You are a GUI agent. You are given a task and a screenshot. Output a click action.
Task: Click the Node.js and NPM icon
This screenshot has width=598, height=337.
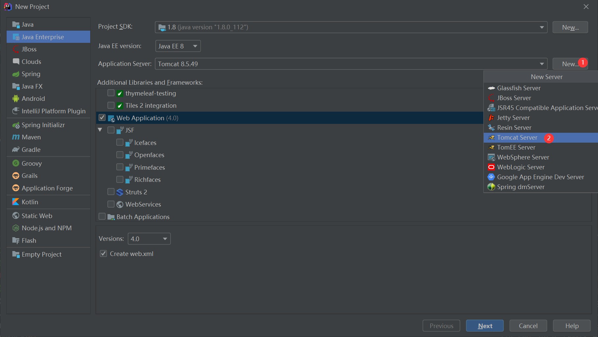click(x=16, y=228)
